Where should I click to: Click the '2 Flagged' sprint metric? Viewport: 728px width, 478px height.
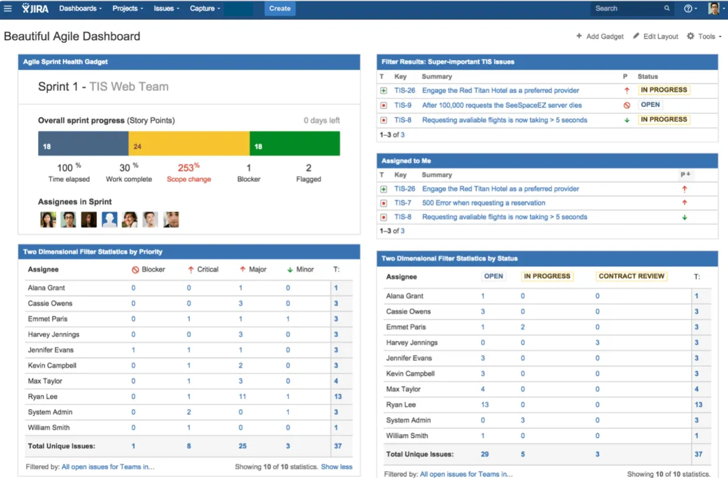coord(308,172)
